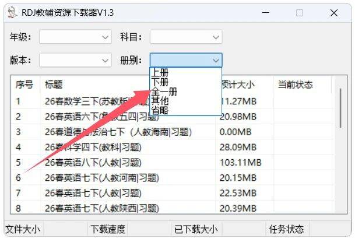This screenshot has height=242, width=355.
Task: Select 上册 from the dropdown list
Action: (x=160, y=73)
